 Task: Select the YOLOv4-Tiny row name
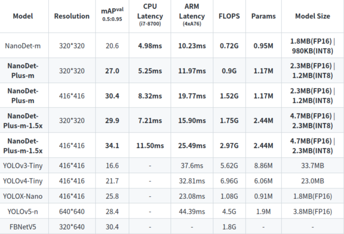23,181
